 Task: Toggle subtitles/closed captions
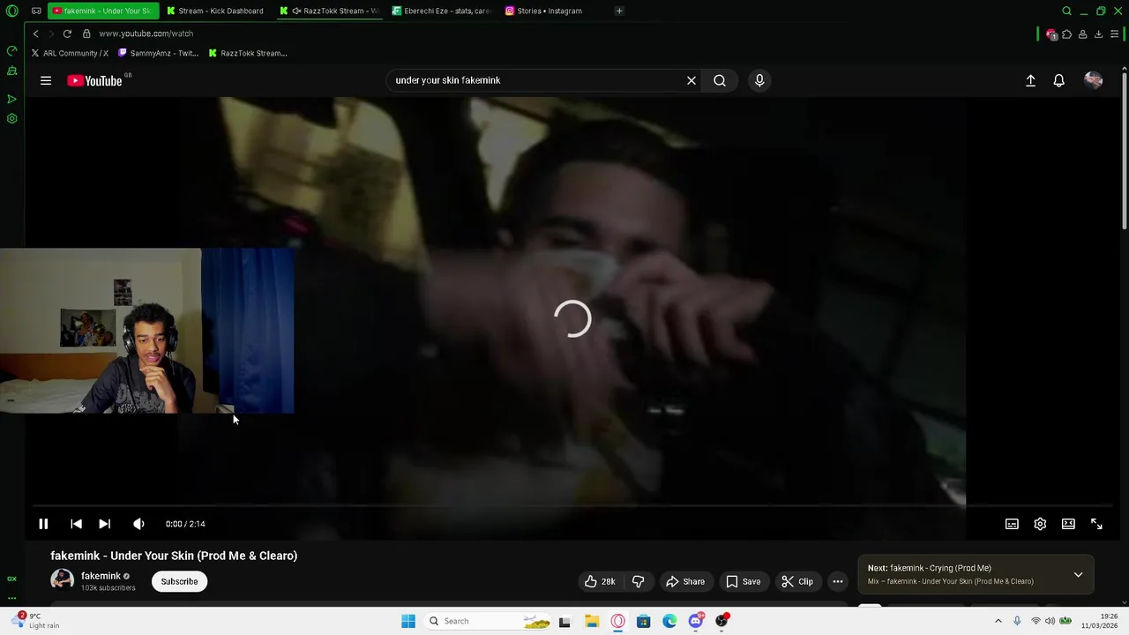1012,524
